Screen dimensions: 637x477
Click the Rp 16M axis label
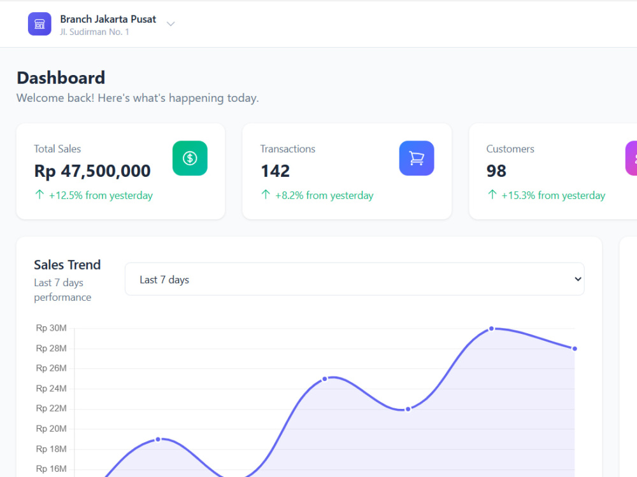point(51,469)
